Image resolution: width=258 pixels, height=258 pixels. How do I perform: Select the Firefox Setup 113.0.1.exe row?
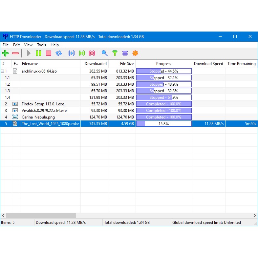(x=129, y=104)
